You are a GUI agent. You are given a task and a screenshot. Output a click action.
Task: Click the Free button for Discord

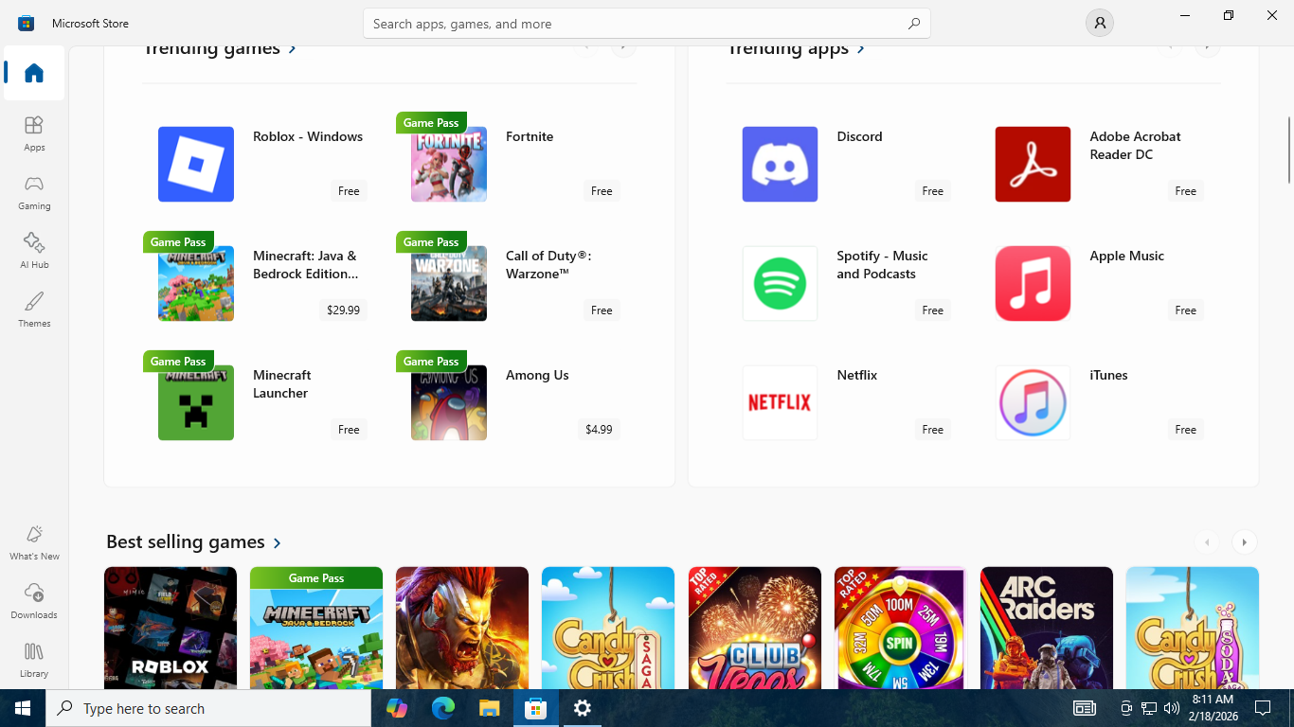(x=933, y=190)
